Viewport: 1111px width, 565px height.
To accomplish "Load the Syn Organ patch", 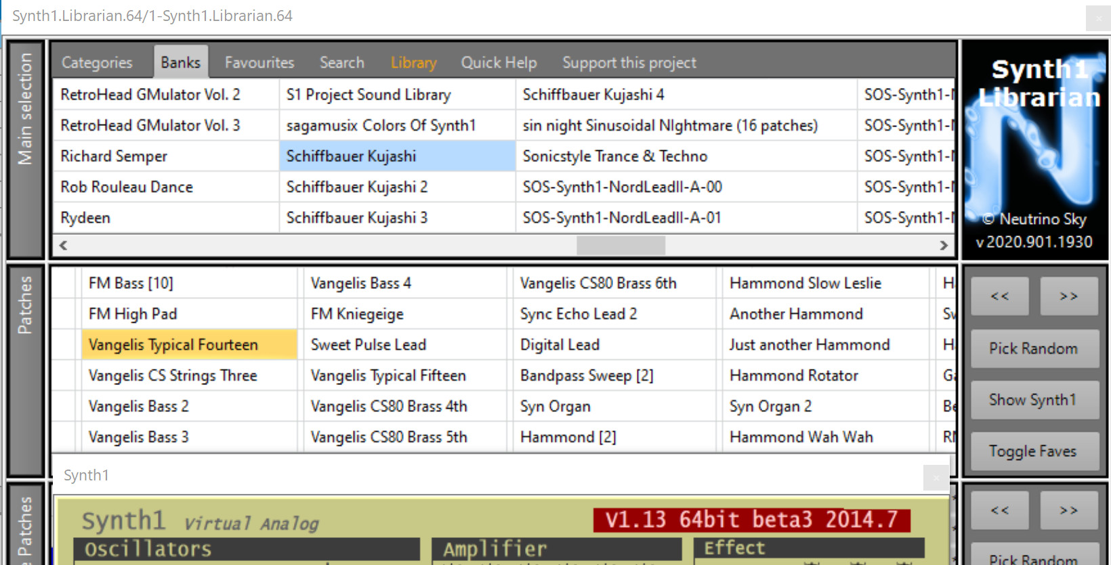I will [614, 407].
